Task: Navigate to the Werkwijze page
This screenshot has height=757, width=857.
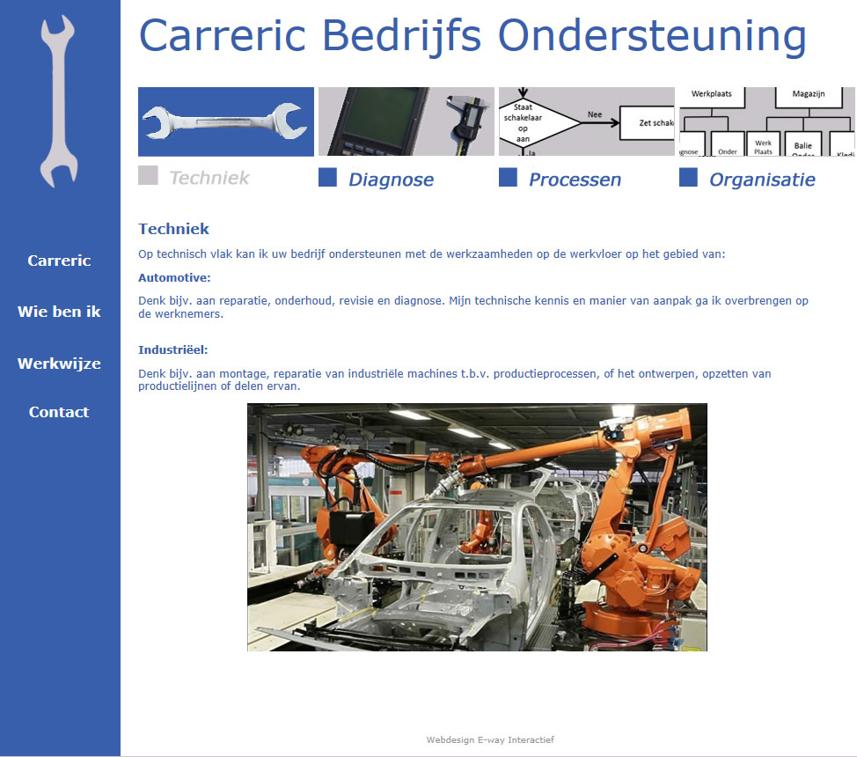Action: pyautogui.click(x=59, y=363)
